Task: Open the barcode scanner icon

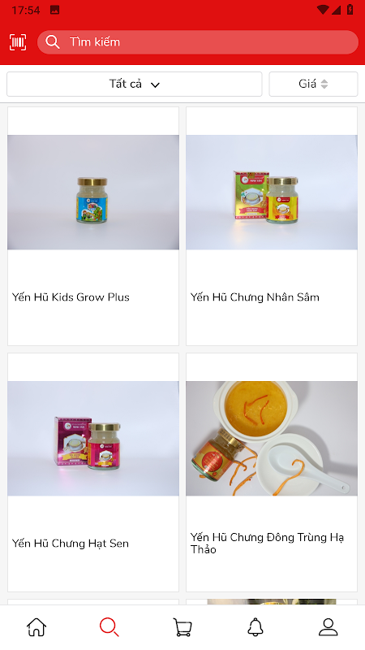Action: [18, 42]
